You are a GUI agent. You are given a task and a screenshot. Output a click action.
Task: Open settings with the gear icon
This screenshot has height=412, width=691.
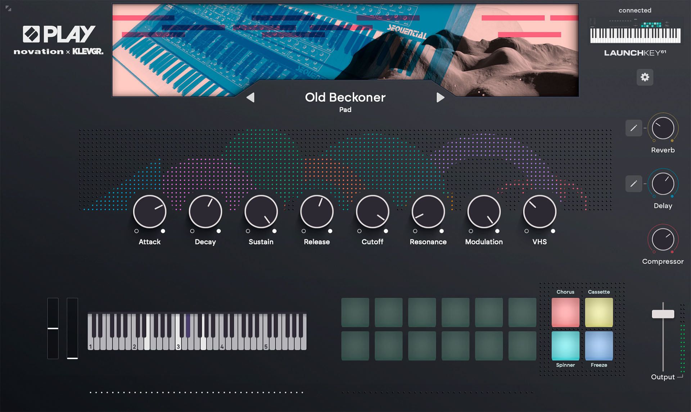pos(645,77)
